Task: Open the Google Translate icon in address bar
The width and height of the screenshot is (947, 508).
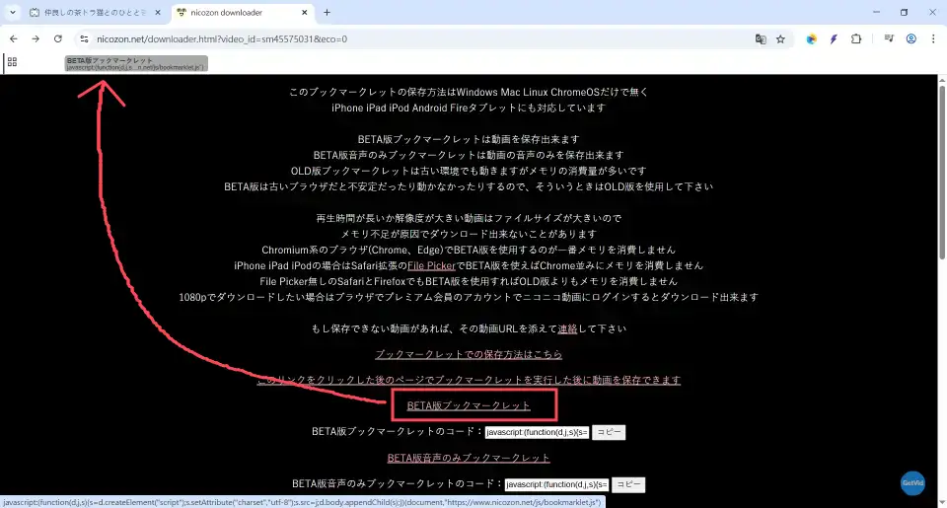Action: click(761, 39)
